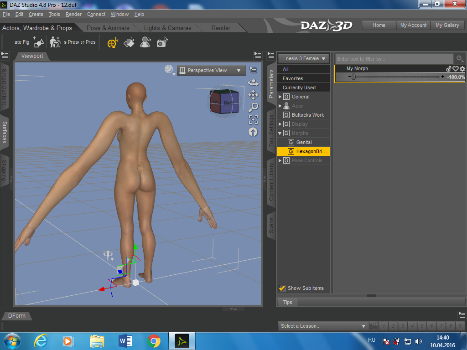Click the magnifier zoom icon in viewport
Image resolution: width=467 pixels, height=350 pixels.
pyautogui.click(x=253, y=107)
